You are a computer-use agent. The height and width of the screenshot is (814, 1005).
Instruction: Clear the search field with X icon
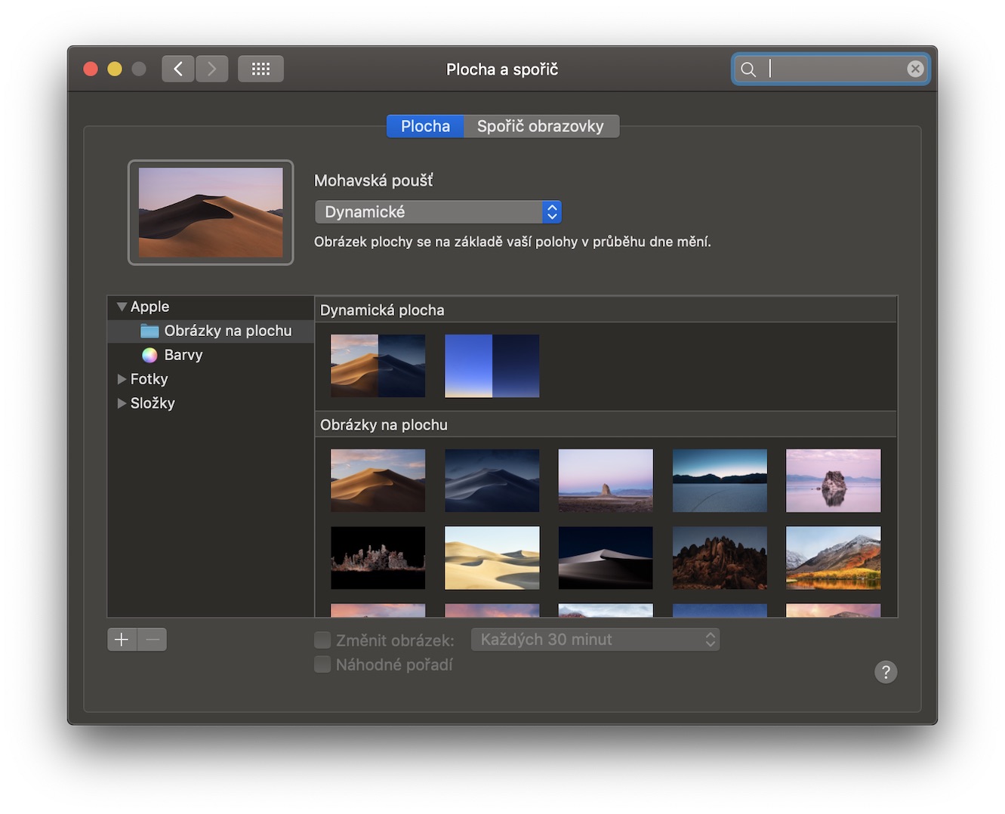pyautogui.click(x=915, y=69)
